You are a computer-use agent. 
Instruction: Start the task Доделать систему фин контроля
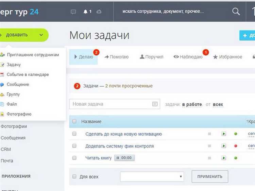click(224, 146)
